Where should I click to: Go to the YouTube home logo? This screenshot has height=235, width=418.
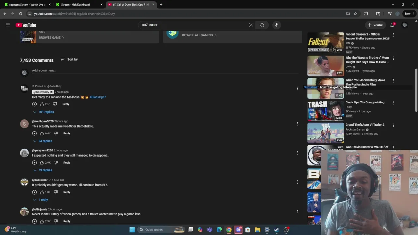point(26,25)
